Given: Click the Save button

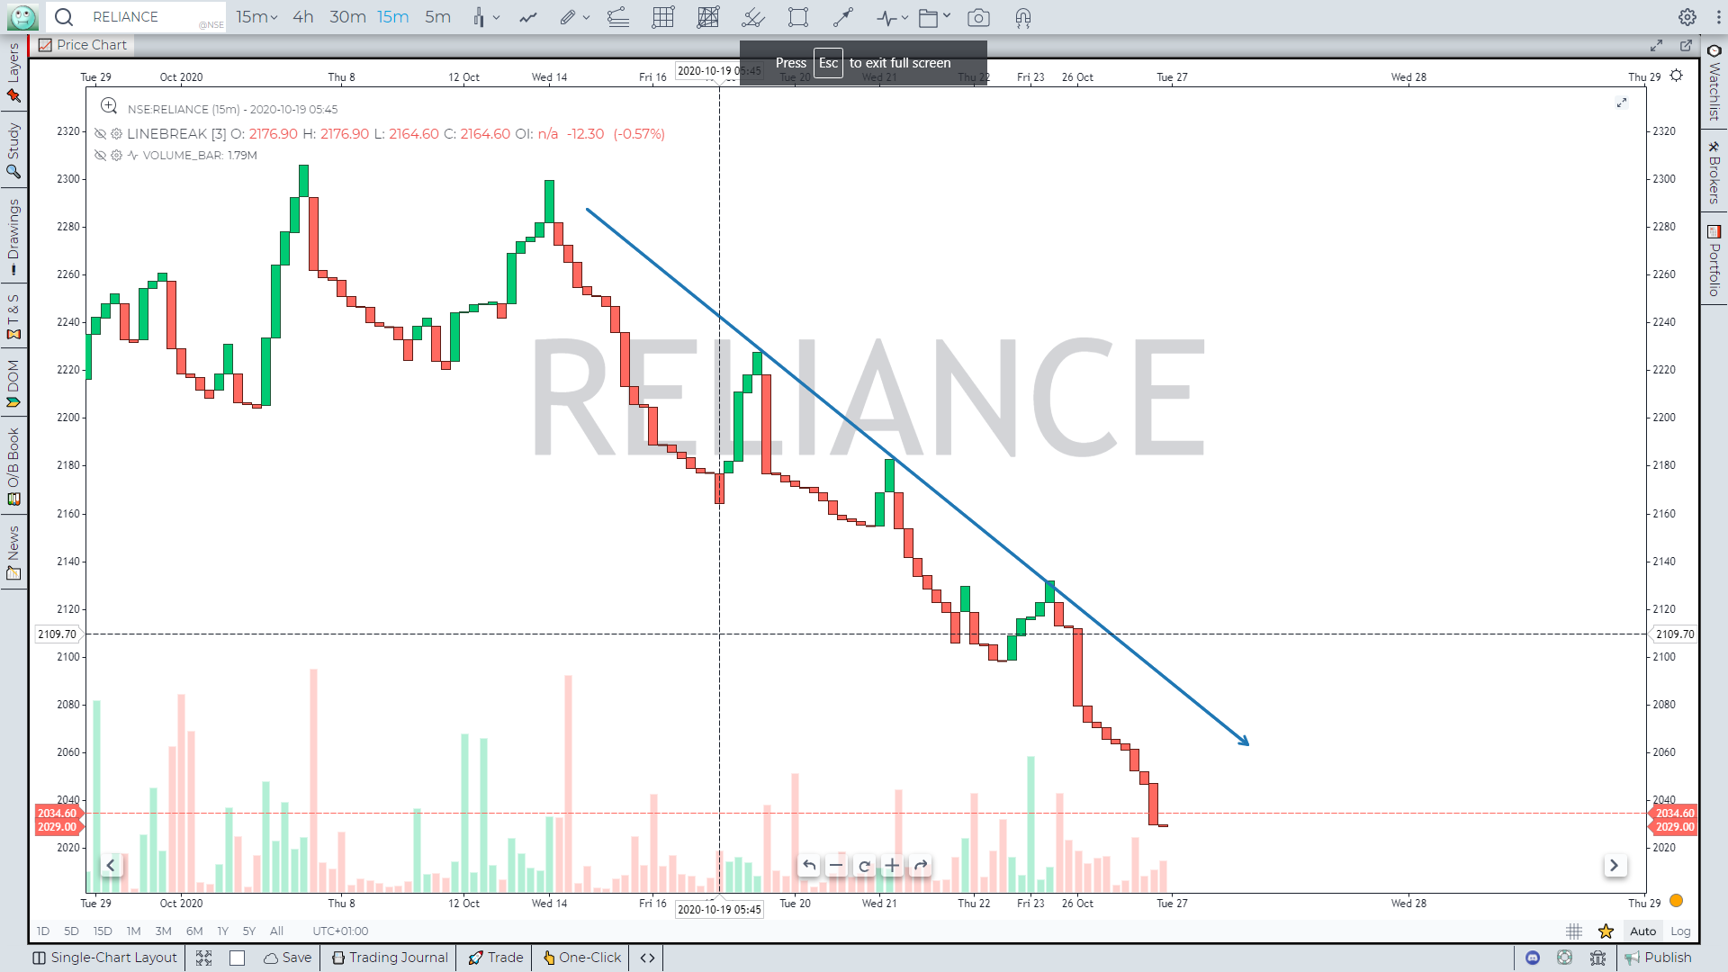Looking at the screenshot, I should [x=288, y=958].
